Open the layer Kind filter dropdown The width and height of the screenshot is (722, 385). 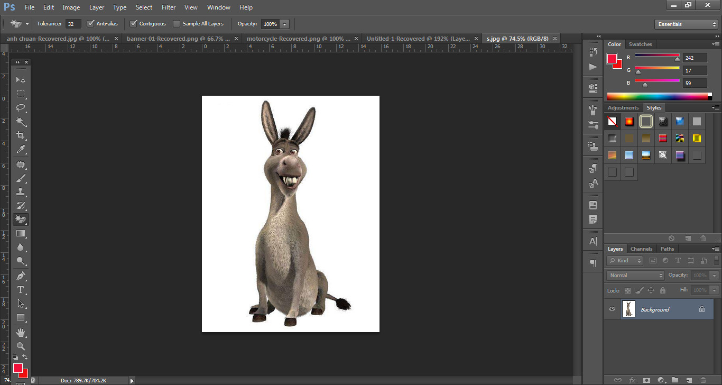click(625, 261)
